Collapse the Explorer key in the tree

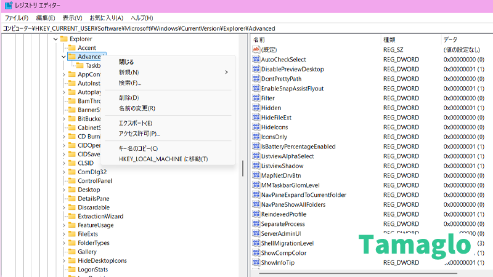(x=55, y=39)
